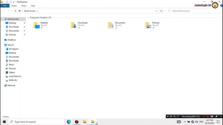Viewport: 223px width, 125px height.
Task: Select the Pictures frequent folder icon
Action: pyautogui.click(x=148, y=25)
